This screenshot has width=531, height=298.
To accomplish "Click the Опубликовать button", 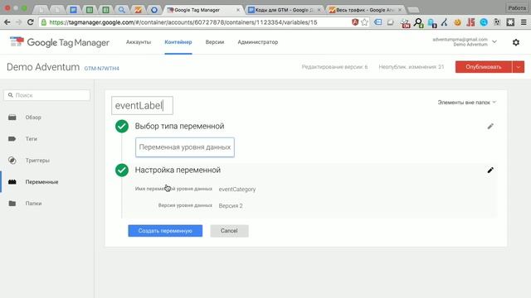I will pos(483,67).
